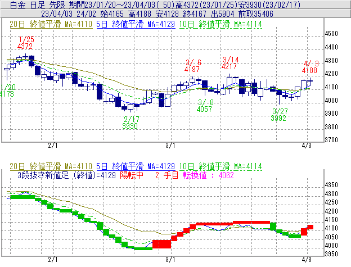Screen dimensions: 351x267
Task: Click the 3/8 4057 low label
Action: 205,106
